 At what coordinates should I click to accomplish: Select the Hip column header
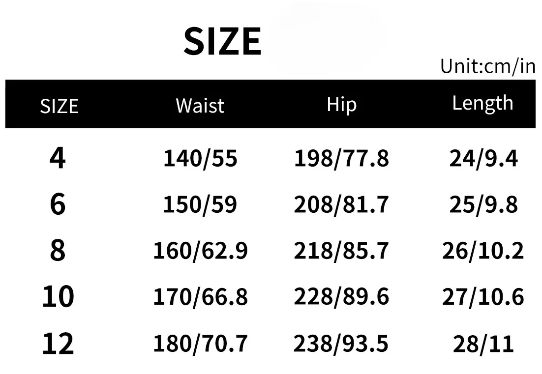pos(341,104)
